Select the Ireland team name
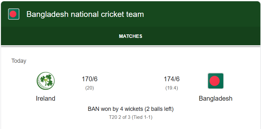Viewport: 261px width, 129px height. tap(46, 98)
